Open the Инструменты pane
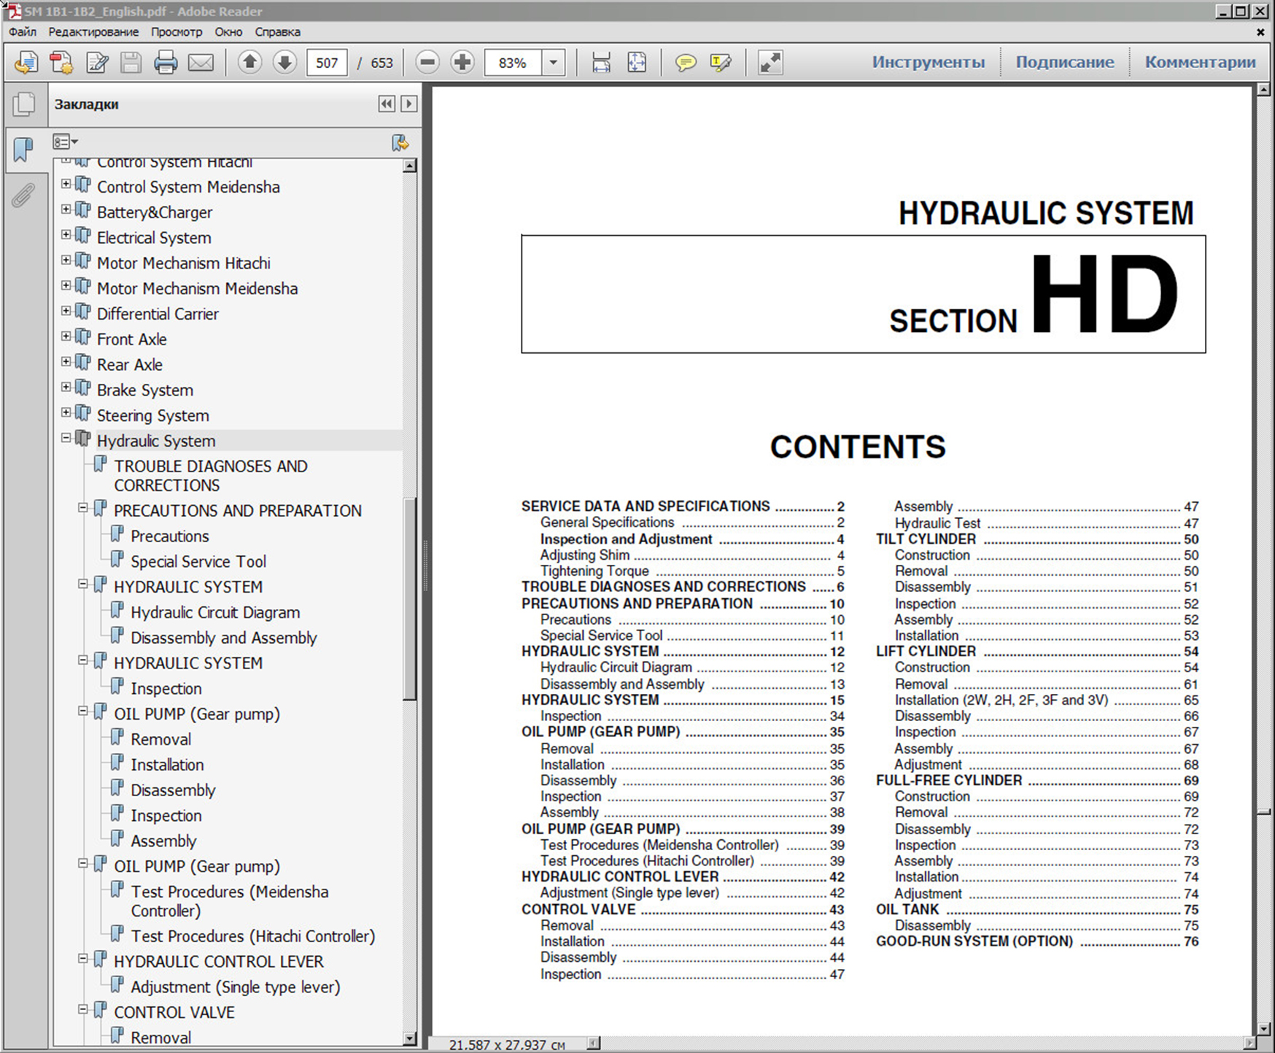The width and height of the screenshot is (1275, 1053). click(928, 63)
